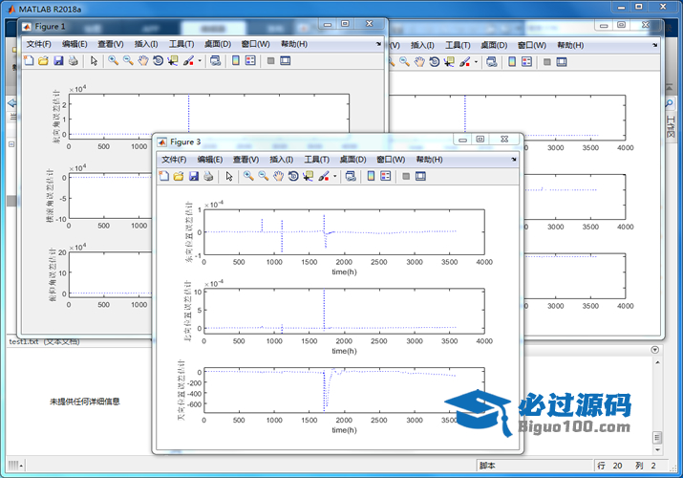
Task: Select Rotate 3D tool in Figure 3
Action: click(292, 176)
